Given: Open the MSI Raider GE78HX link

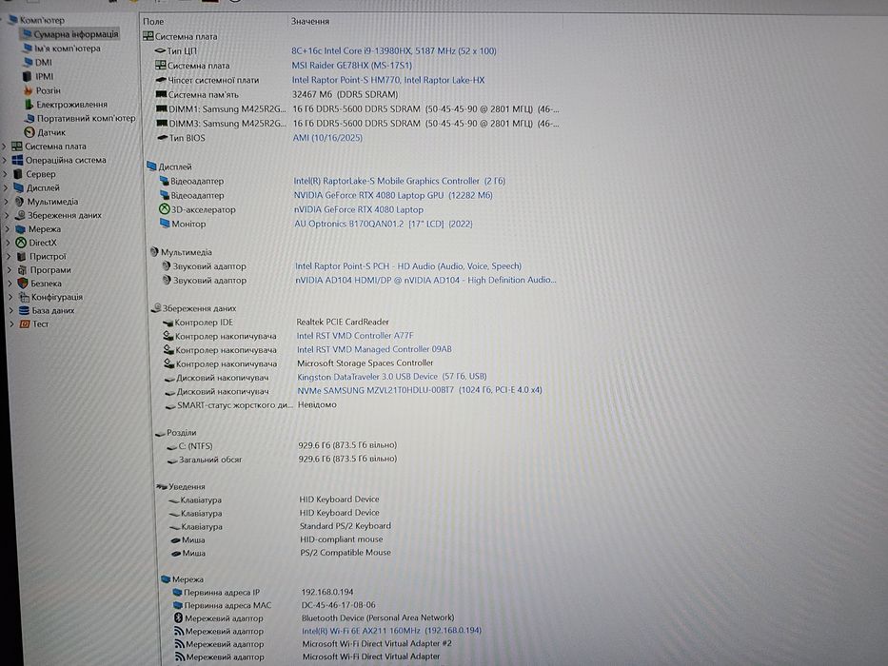Looking at the screenshot, I should point(352,66).
